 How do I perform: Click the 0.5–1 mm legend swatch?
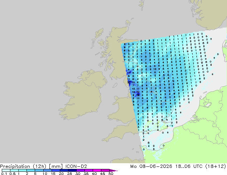pyautogui.click(x=14, y=170)
